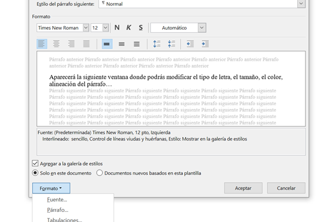Toggle underline with the S button
The image size is (324, 222).
tap(140, 27)
